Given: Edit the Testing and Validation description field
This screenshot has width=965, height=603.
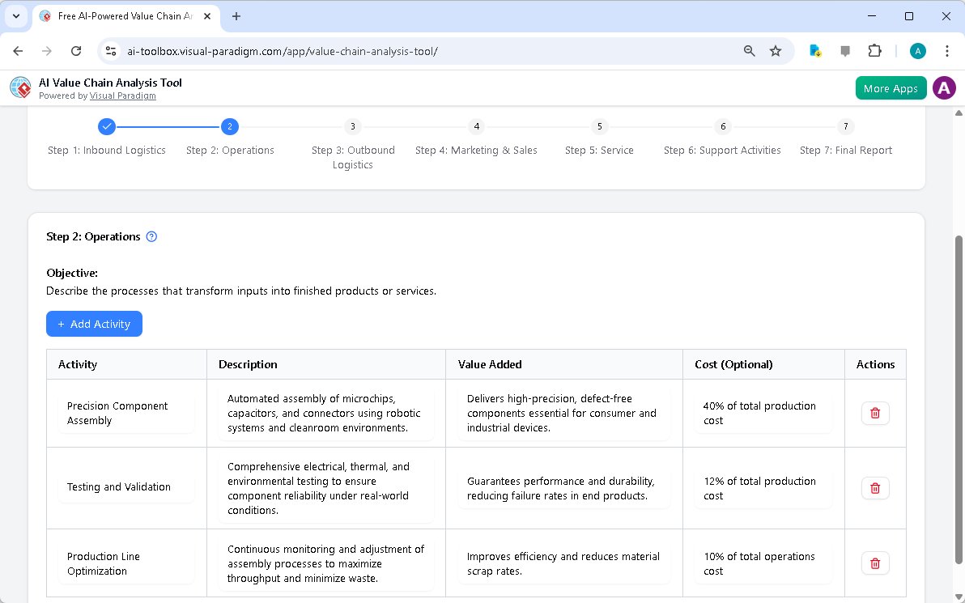Looking at the screenshot, I should 326,487.
